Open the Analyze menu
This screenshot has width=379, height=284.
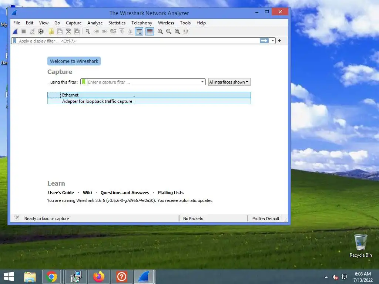(x=95, y=23)
